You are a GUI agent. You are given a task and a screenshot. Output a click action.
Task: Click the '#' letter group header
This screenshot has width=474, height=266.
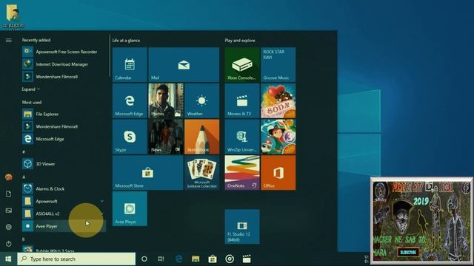tap(24, 151)
